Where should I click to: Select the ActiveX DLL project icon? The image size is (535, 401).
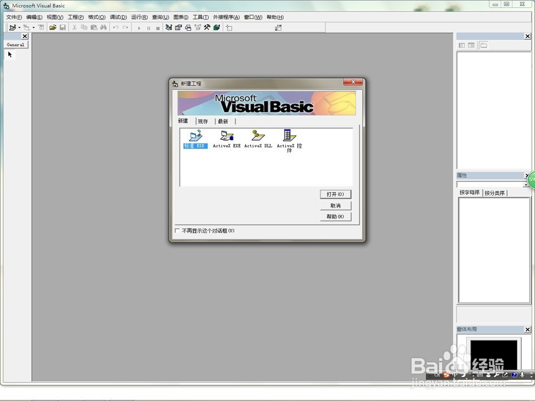[258, 139]
